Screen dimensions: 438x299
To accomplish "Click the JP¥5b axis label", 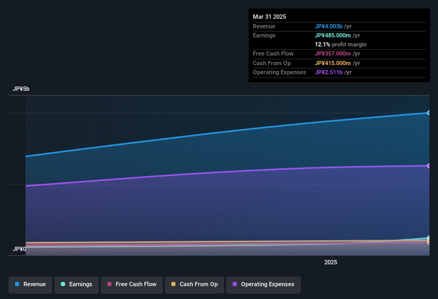I will coord(21,89).
